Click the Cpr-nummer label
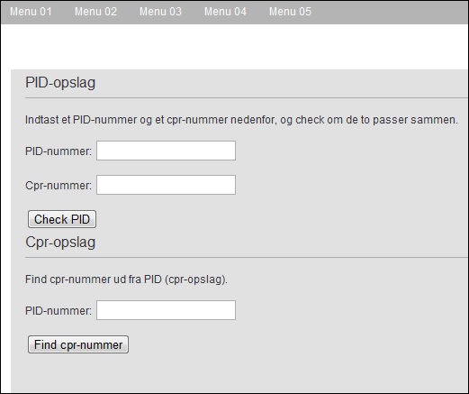 pos(59,185)
